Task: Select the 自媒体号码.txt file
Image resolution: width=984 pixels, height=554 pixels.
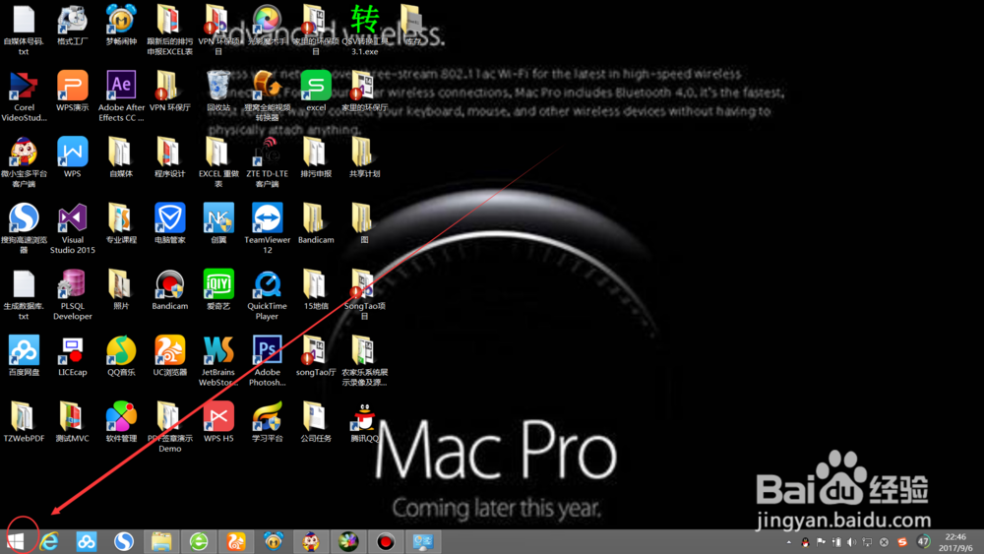Action: [24, 31]
